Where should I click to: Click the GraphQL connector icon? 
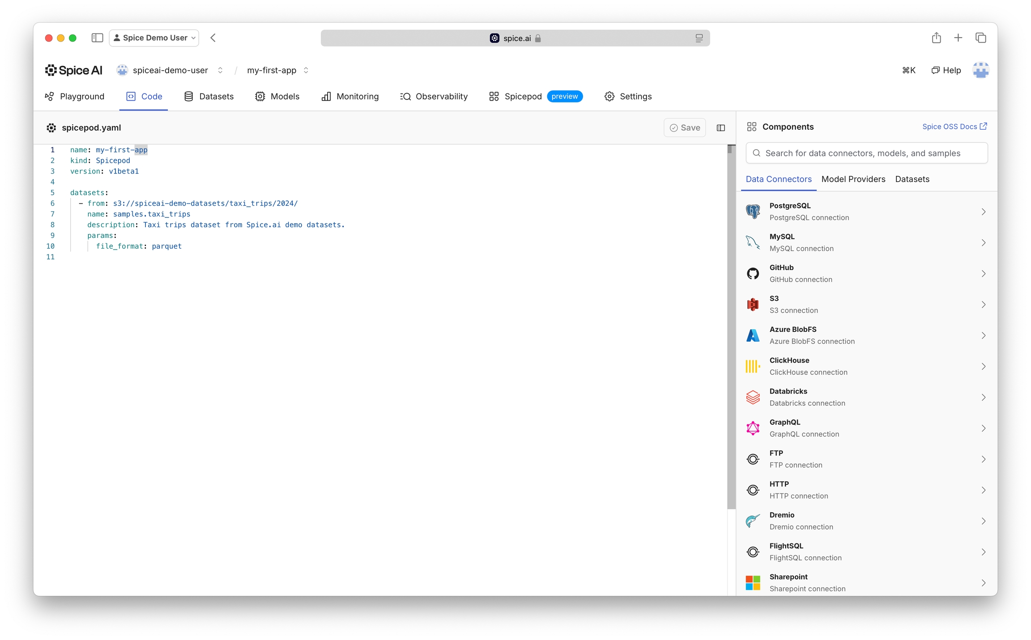pyautogui.click(x=753, y=428)
